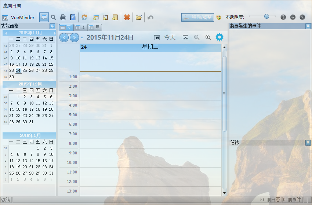Switch to the 月 month view tab

point(94,28)
